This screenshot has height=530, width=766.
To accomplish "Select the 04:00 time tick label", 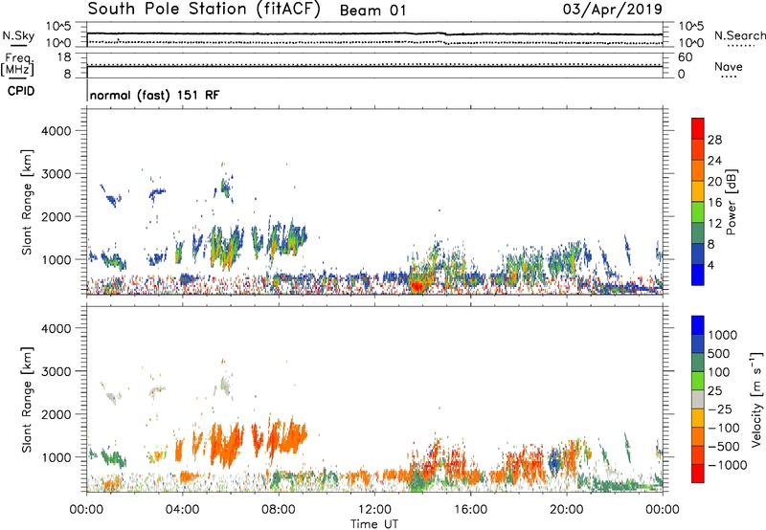I will pos(182,510).
